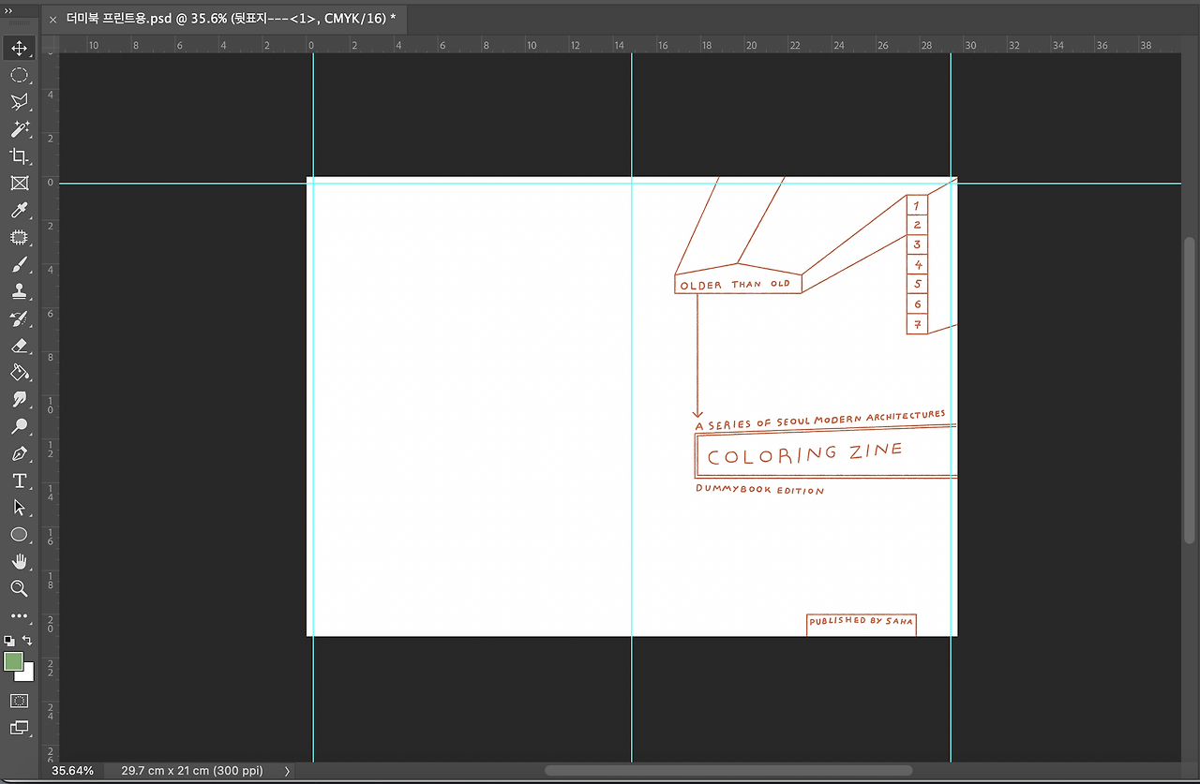Click the 29.7 cm x 21 cm document info
Viewport: 1200px width, 784px height.
192,771
